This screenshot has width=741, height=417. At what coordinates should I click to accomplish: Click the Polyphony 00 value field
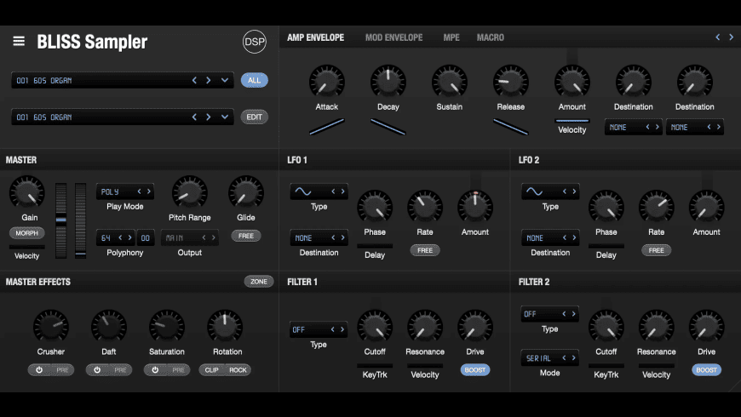coord(146,238)
